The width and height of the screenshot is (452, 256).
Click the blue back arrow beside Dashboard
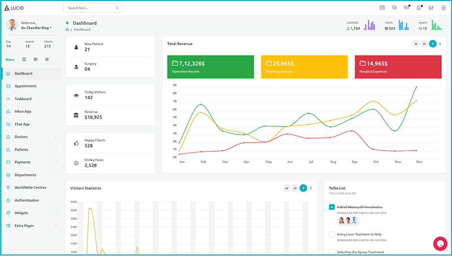(67, 23)
